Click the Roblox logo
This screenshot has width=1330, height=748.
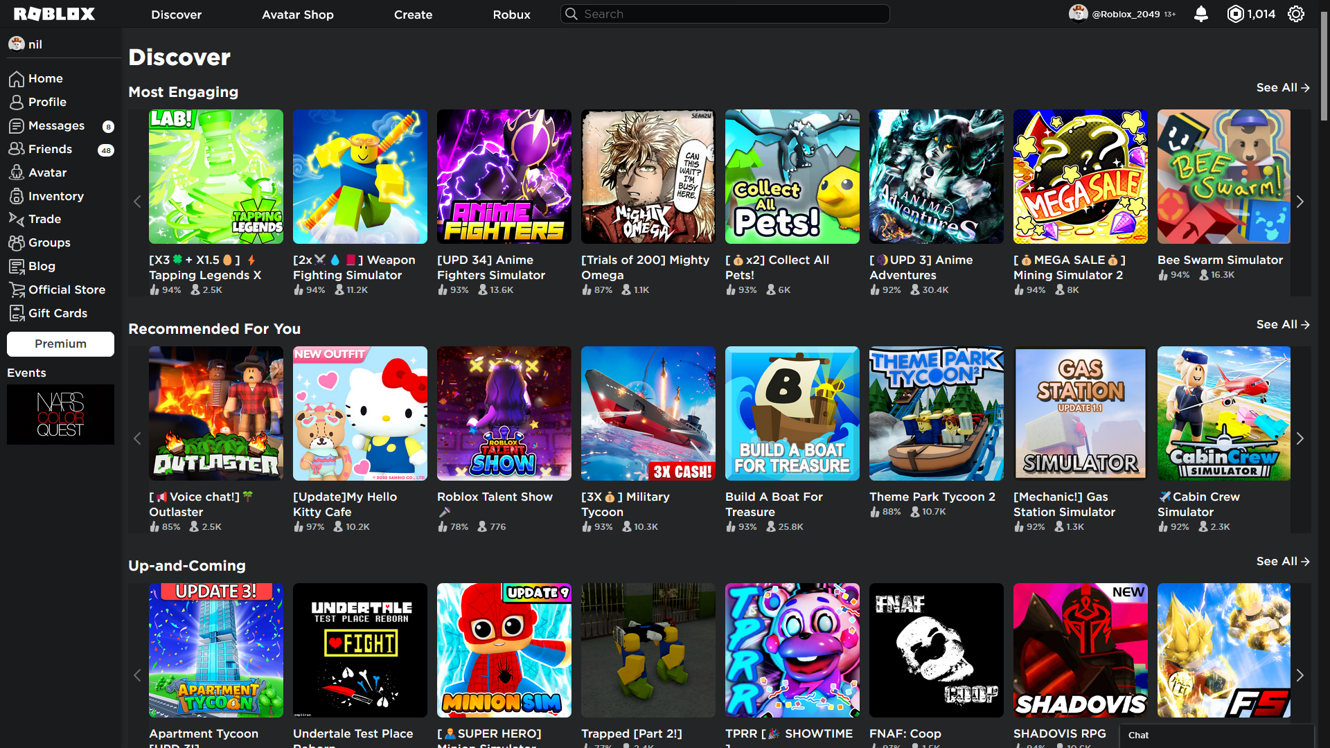54,14
